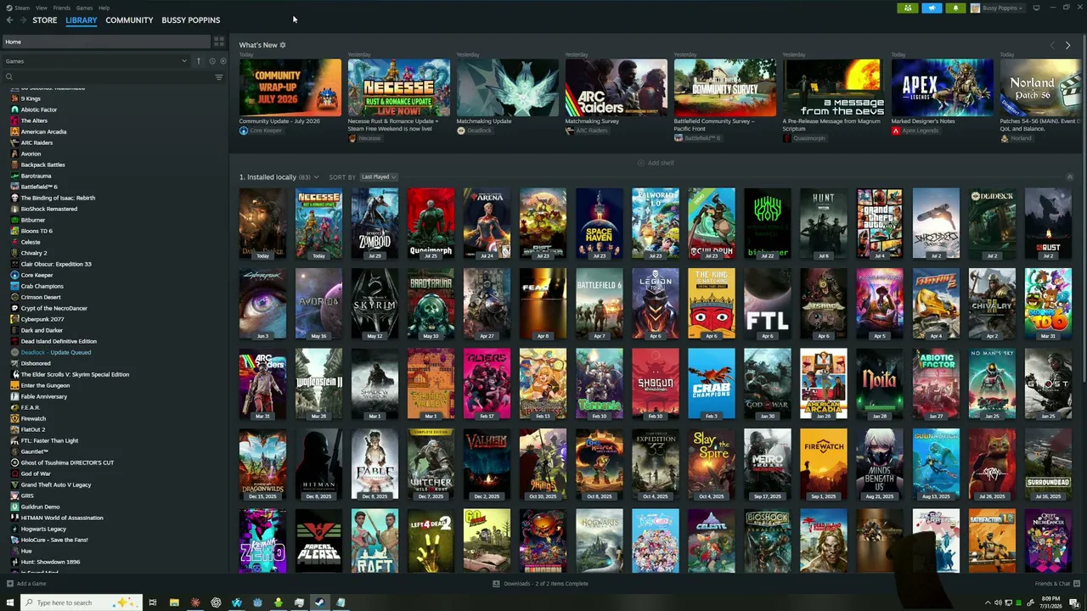
Task: Select Cyberpunk 2077 in the sidebar
Action: [42, 319]
